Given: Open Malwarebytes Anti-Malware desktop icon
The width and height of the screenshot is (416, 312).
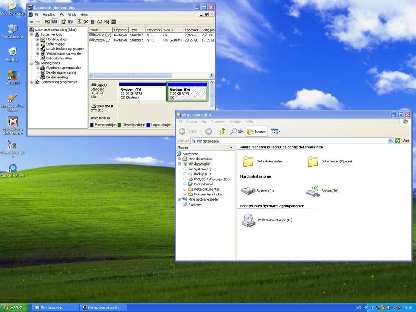Looking at the screenshot, I should [13, 121].
